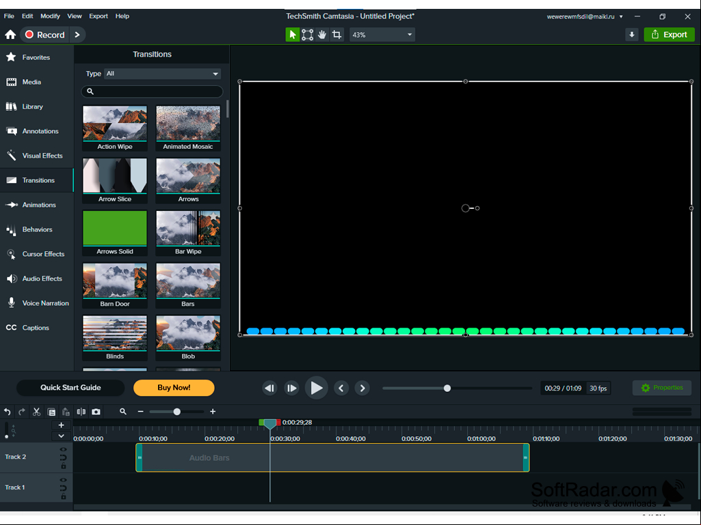The width and height of the screenshot is (701, 525).
Task: Open the Animations panel
Action: click(x=37, y=205)
